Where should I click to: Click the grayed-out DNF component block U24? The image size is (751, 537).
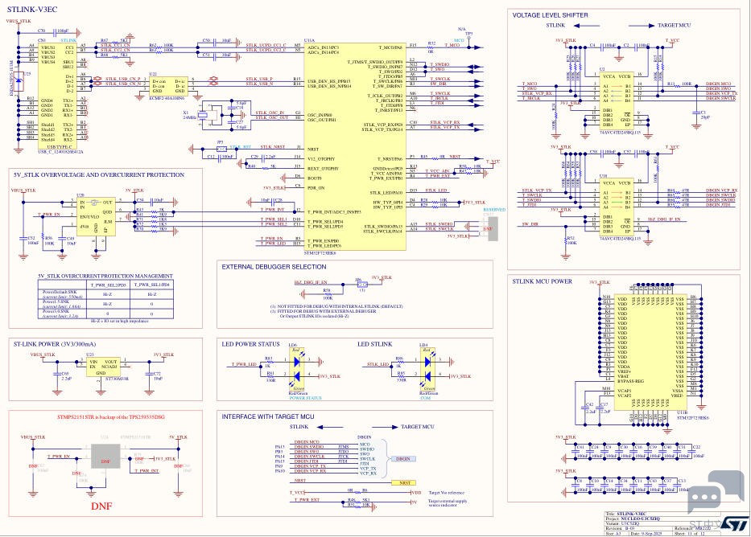coord(105,457)
